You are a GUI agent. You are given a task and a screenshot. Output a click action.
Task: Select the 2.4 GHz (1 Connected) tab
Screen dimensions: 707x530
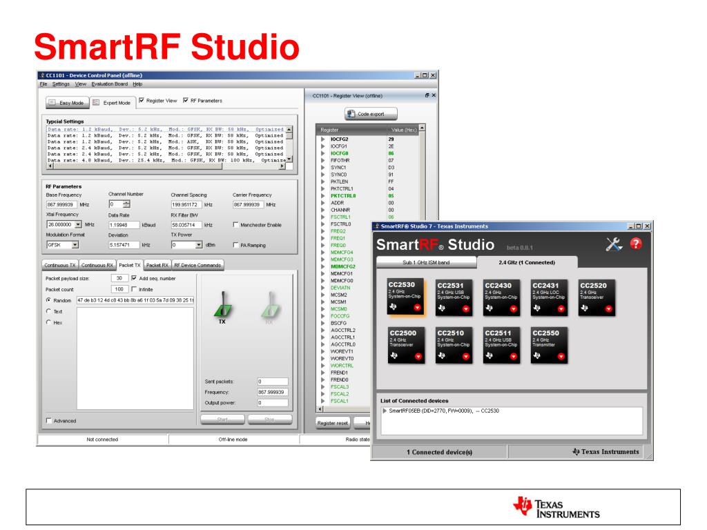pos(527,262)
